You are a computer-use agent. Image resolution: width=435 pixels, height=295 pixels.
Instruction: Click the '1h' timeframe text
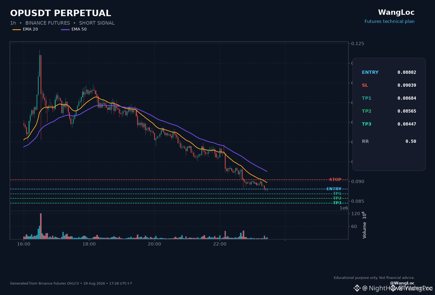coord(13,23)
